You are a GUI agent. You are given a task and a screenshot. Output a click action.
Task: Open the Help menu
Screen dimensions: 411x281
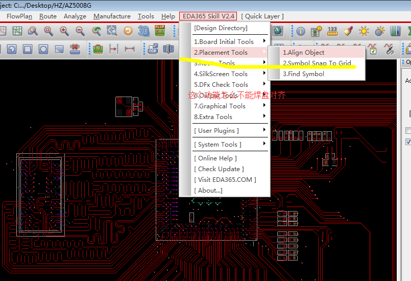click(168, 16)
